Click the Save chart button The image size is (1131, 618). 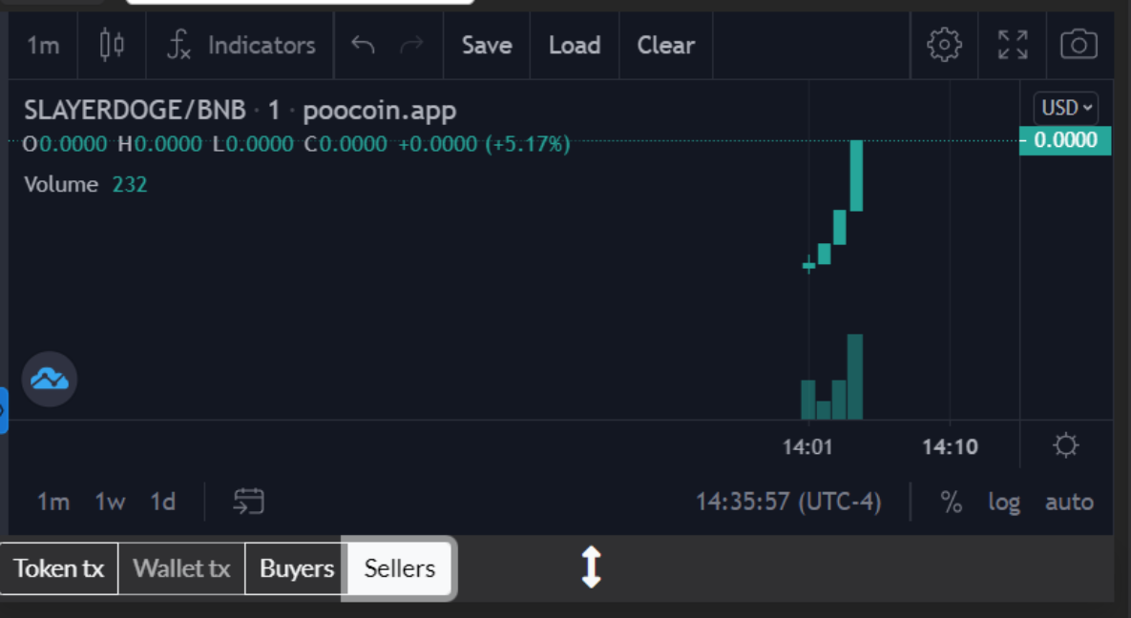click(487, 45)
